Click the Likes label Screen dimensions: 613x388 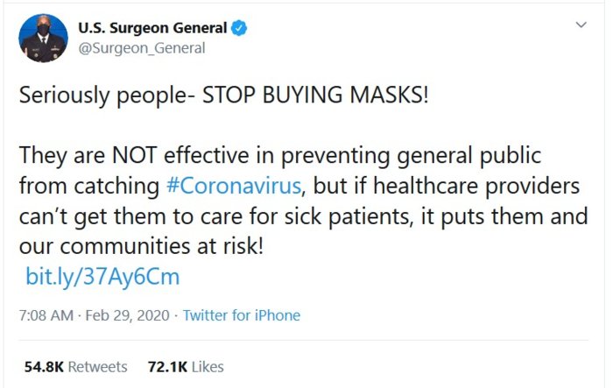208,367
